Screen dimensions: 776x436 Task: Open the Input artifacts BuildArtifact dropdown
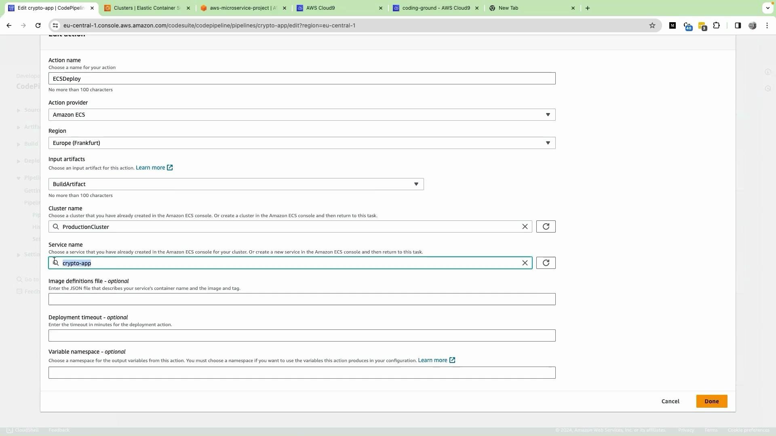[x=236, y=184]
